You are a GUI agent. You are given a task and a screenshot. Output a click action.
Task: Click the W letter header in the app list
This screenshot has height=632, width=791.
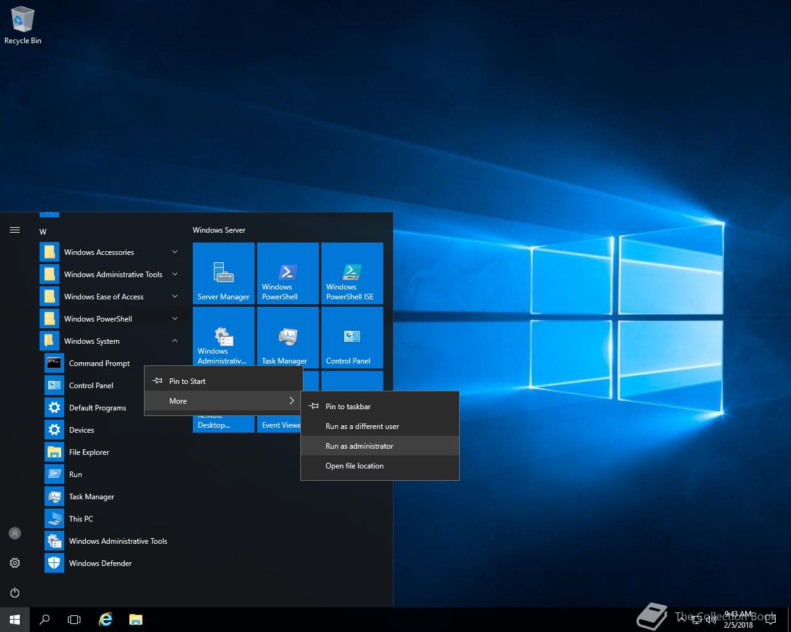pyautogui.click(x=43, y=231)
